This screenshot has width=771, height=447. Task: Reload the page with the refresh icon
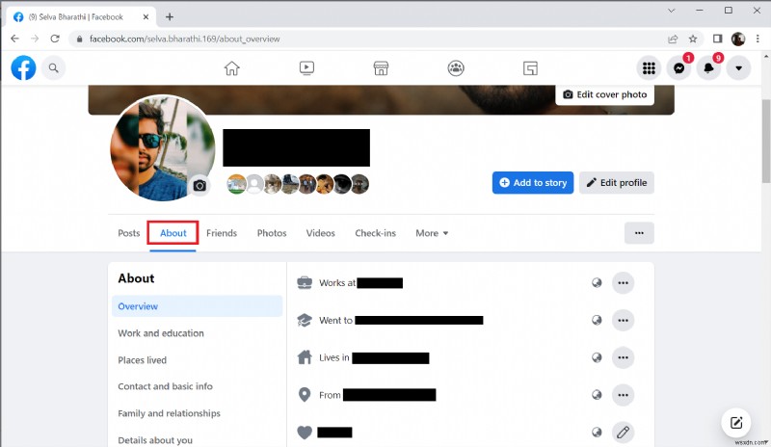[55, 39]
